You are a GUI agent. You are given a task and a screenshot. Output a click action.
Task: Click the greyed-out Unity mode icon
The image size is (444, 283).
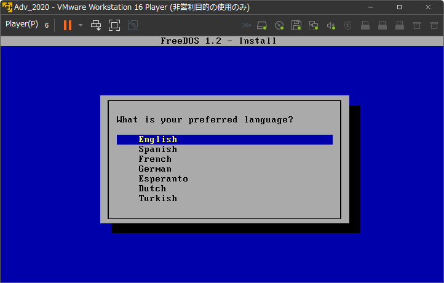pos(133,25)
